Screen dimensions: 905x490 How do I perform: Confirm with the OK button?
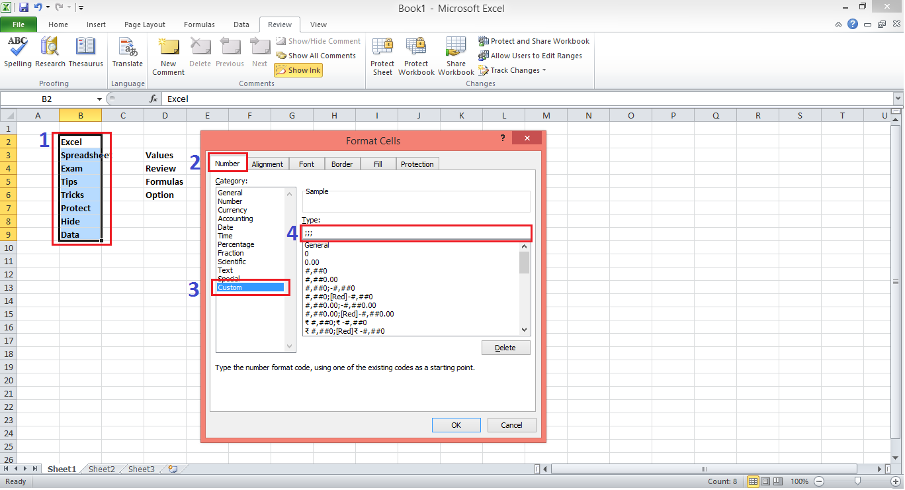click(x=456, y=424)
